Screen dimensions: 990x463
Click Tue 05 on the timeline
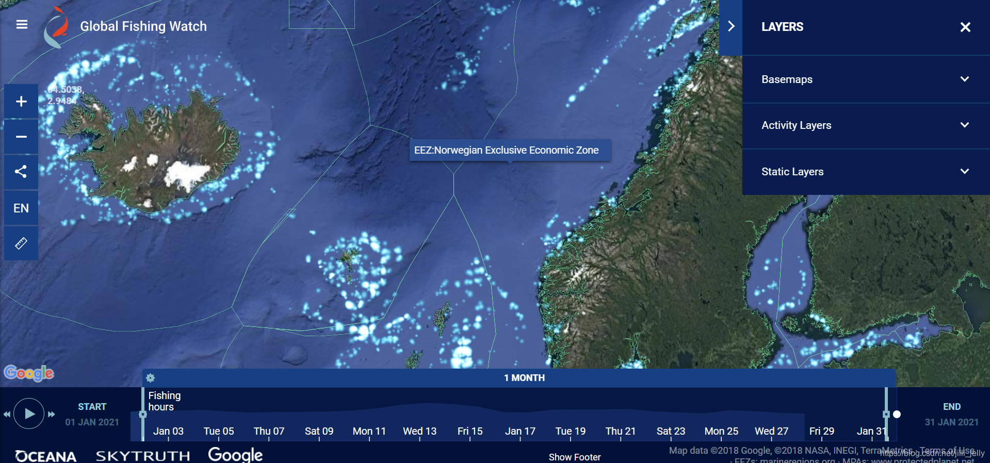[219, 431]
